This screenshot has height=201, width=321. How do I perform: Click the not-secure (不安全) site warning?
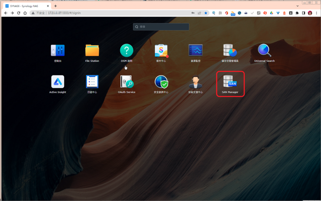38,13
